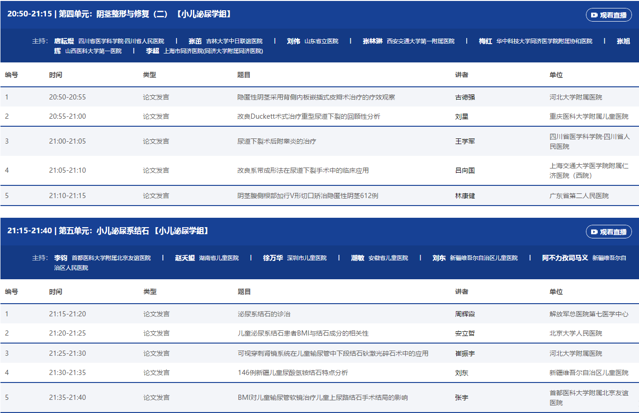639x413 pixels.
Task: Select the paper on 改良Duckett术式治疗重型尿道下裂
Action: click(308, 116)
